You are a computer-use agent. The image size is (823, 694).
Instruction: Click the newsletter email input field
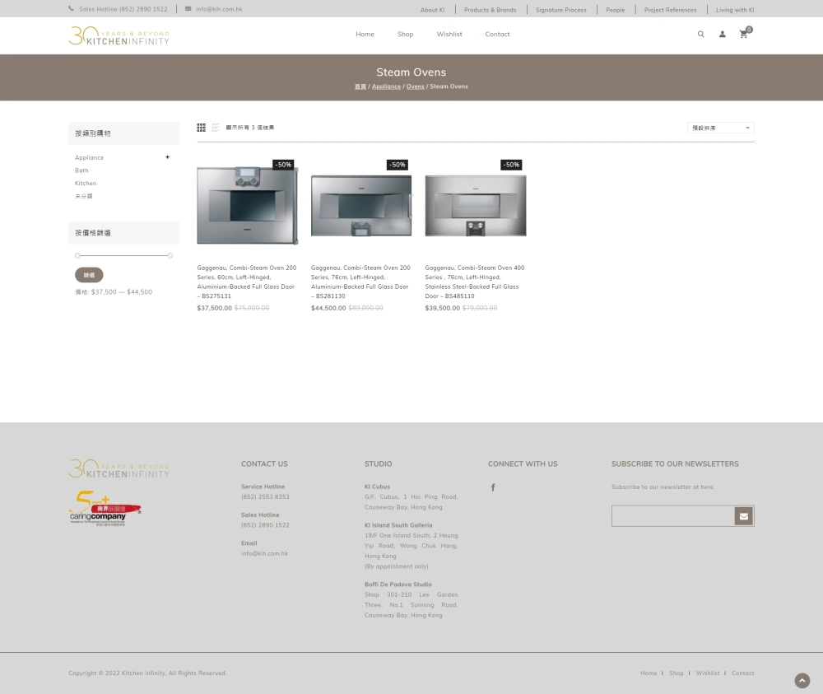pos(672,516)
